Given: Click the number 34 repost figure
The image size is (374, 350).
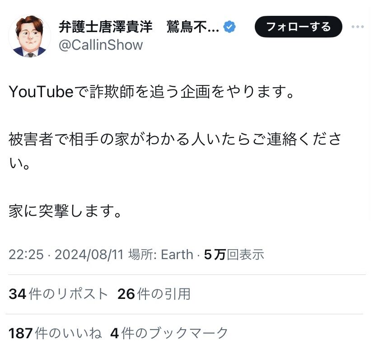Looking at the screenshot, I should (18, 293).
